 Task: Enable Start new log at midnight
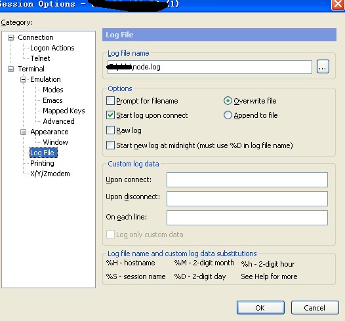tap(110, 145)
